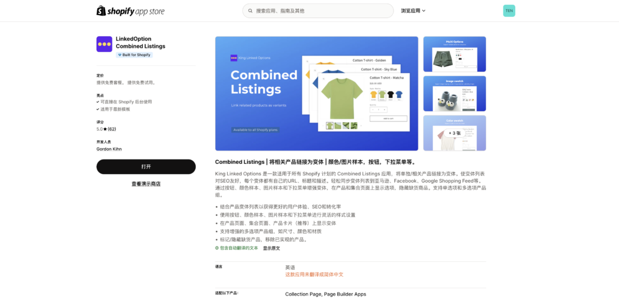Image resolution: width=619 pixels, height=304 pixels.
Task: Click Collection Page, Page Builder Apps text
Action: tap(326, 294)
